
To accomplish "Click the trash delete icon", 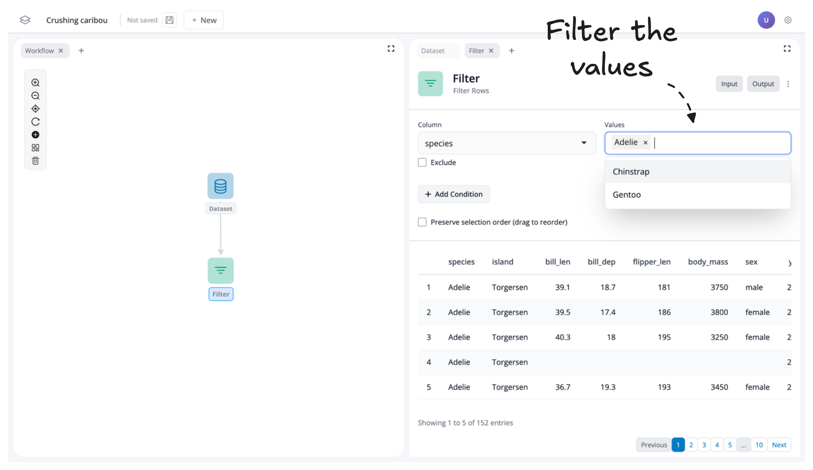I will [36, 161].
